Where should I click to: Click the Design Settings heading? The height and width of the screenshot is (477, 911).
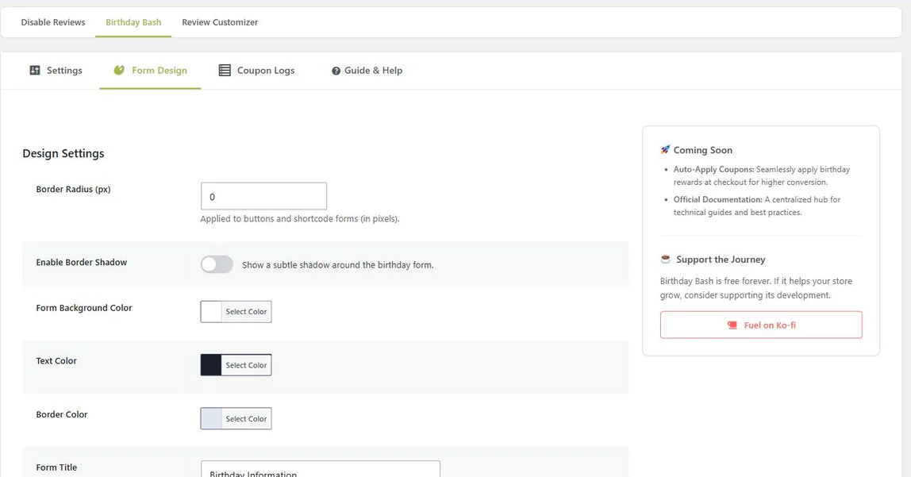[63, 153]
